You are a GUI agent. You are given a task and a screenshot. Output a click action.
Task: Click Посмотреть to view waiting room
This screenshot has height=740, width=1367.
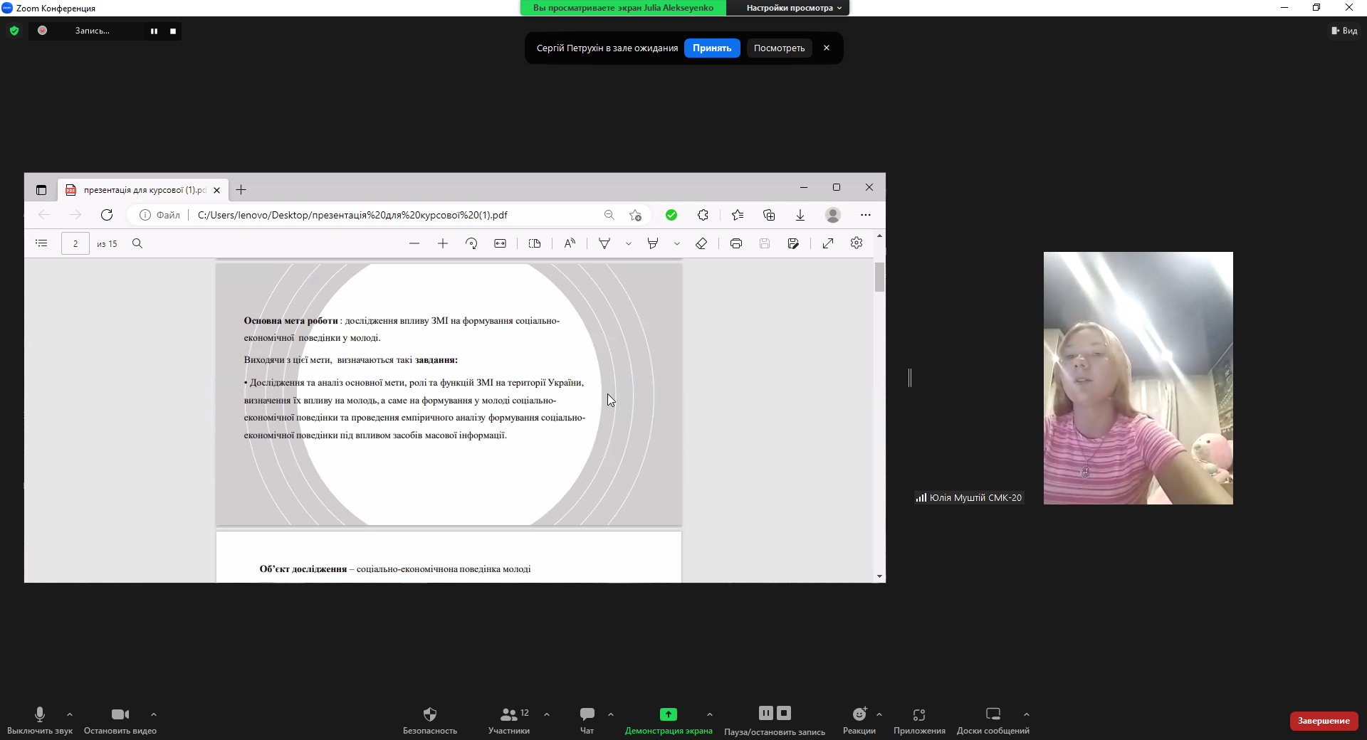(779, 48)
